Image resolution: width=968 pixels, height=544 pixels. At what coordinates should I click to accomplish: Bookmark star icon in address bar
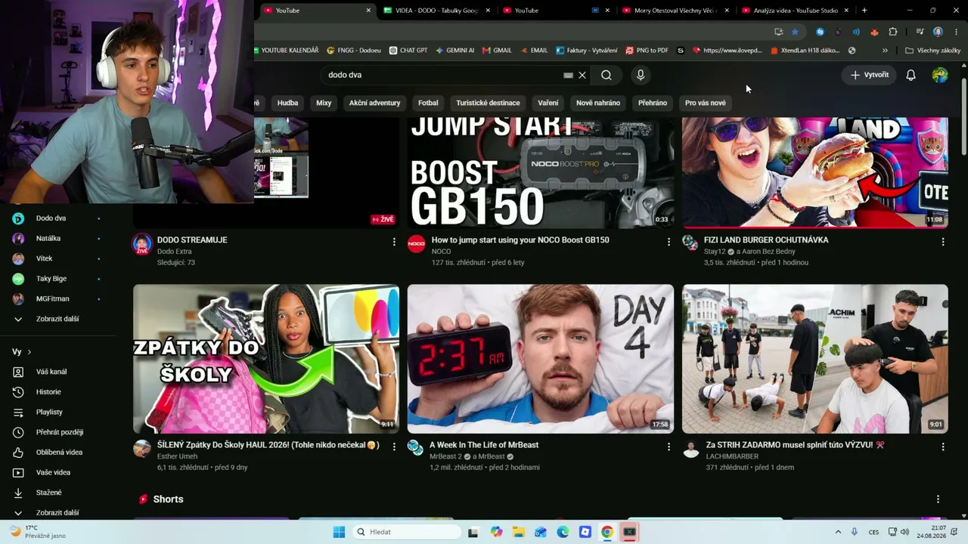pos(795,32)
